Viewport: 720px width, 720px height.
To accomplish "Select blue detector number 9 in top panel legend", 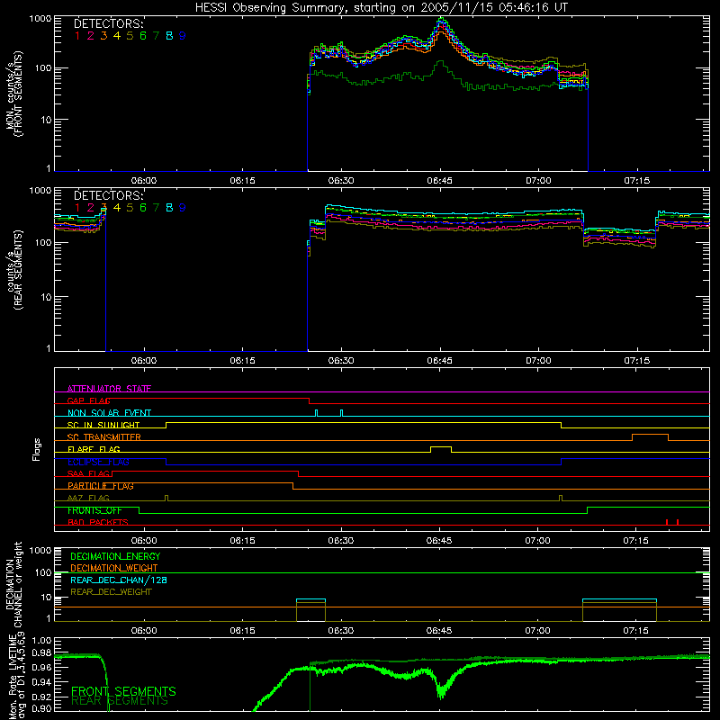I will (183, 36).
